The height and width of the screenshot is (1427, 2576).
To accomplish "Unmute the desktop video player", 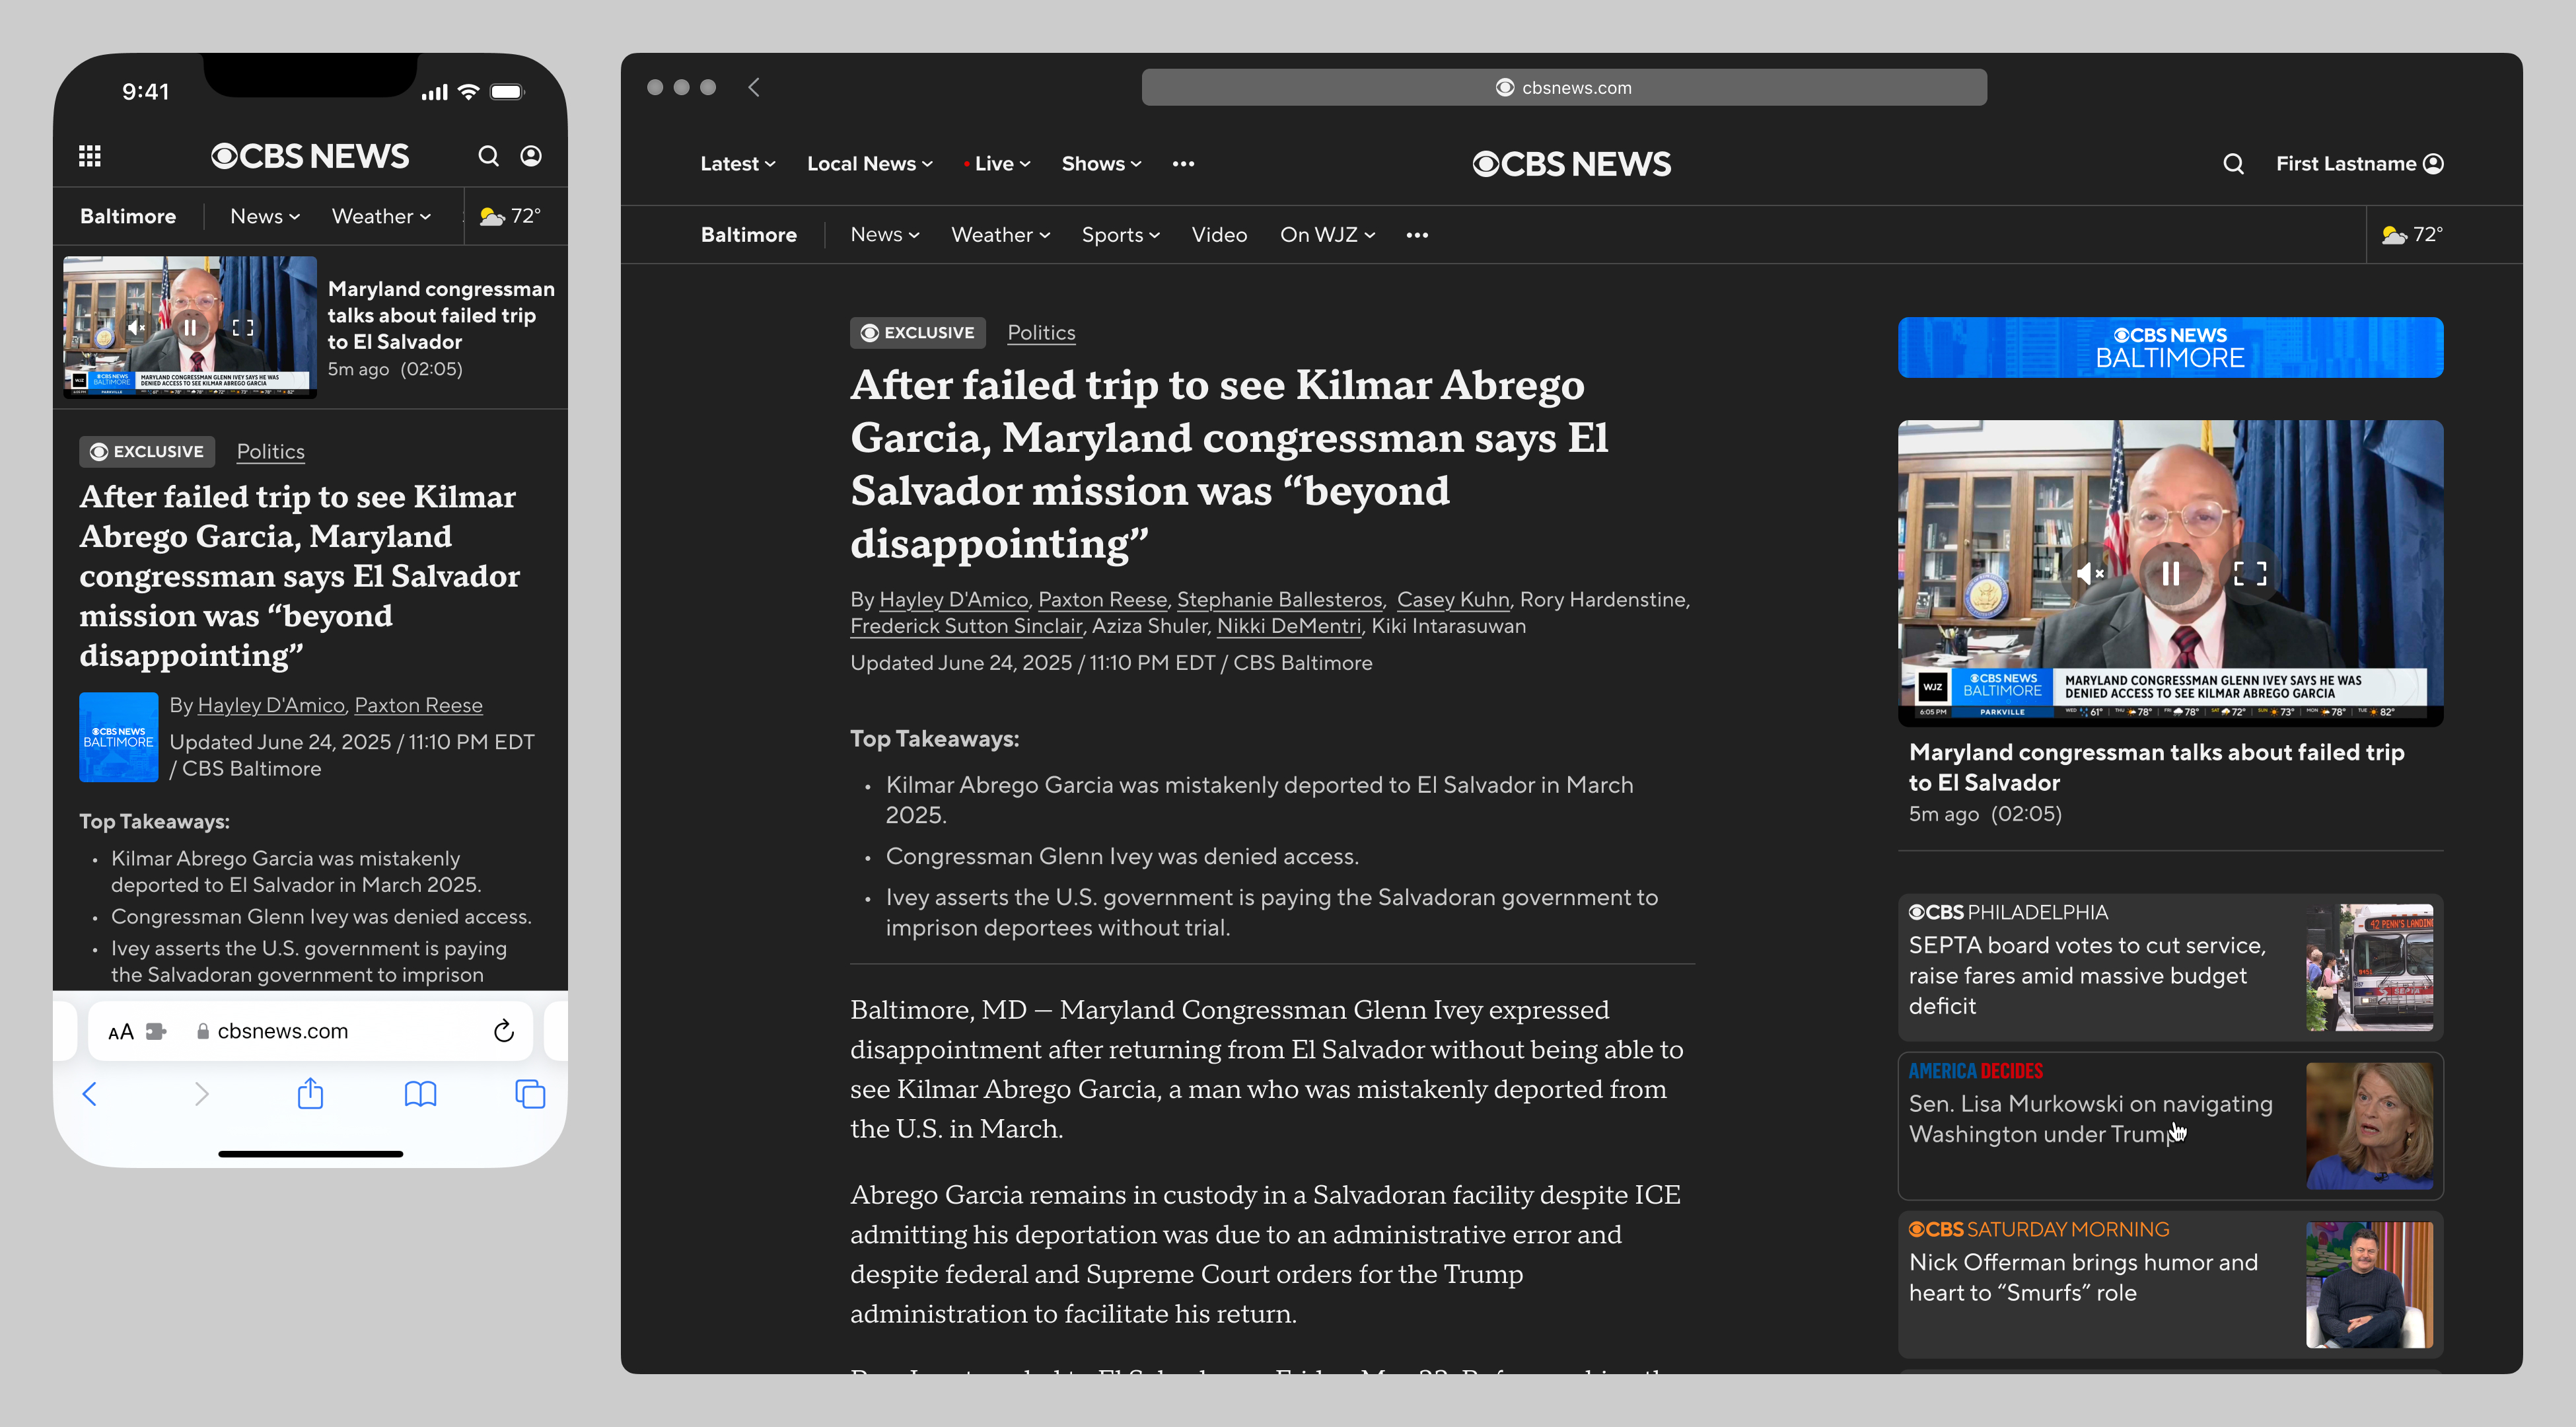I will pyautogui.click(x=2088, y=573).
